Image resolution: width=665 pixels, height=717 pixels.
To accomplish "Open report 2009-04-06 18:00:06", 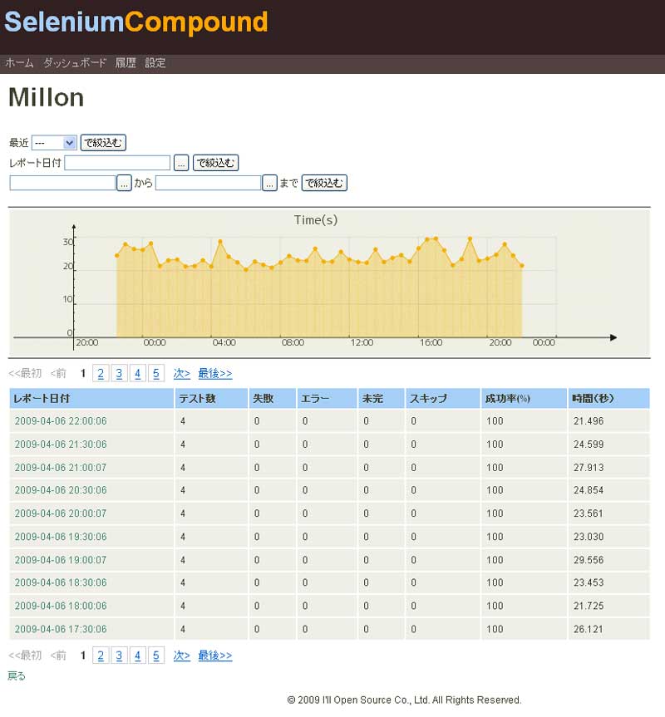I will pyautogui.click(x=61, y=606).
